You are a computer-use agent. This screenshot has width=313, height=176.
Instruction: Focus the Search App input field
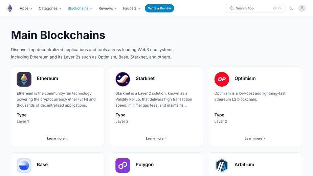255,8
